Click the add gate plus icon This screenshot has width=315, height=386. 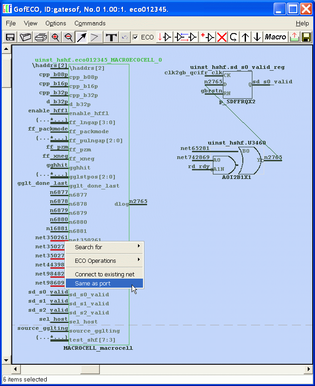(x=207, y=37)
